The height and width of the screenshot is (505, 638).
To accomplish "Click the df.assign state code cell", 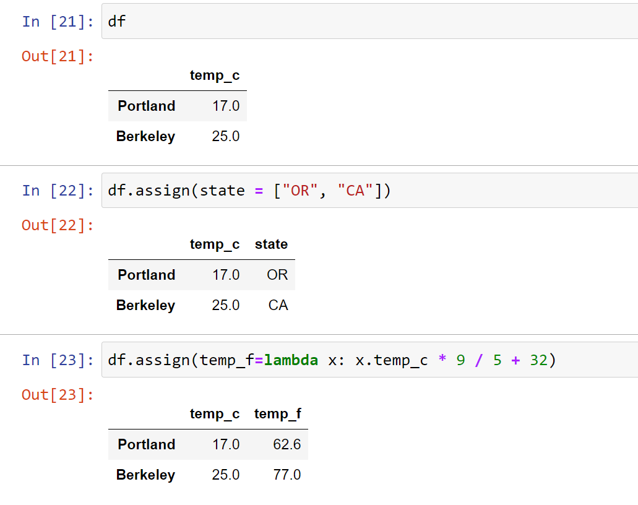I will 248,190.
